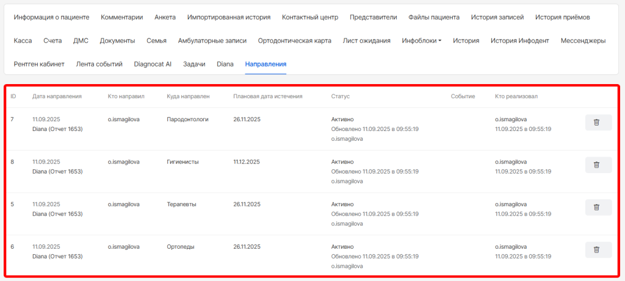Expand the Инфоблоки dropdown menu

click(422, 41)
